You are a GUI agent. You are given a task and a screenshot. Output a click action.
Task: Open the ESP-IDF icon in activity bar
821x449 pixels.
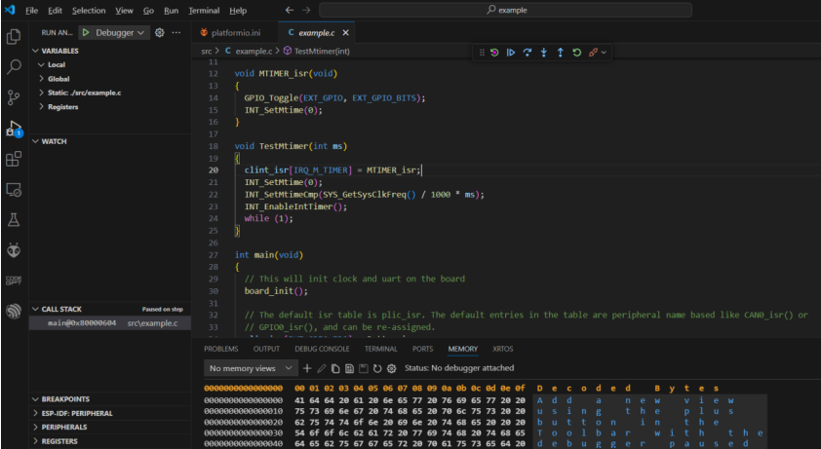14,311
